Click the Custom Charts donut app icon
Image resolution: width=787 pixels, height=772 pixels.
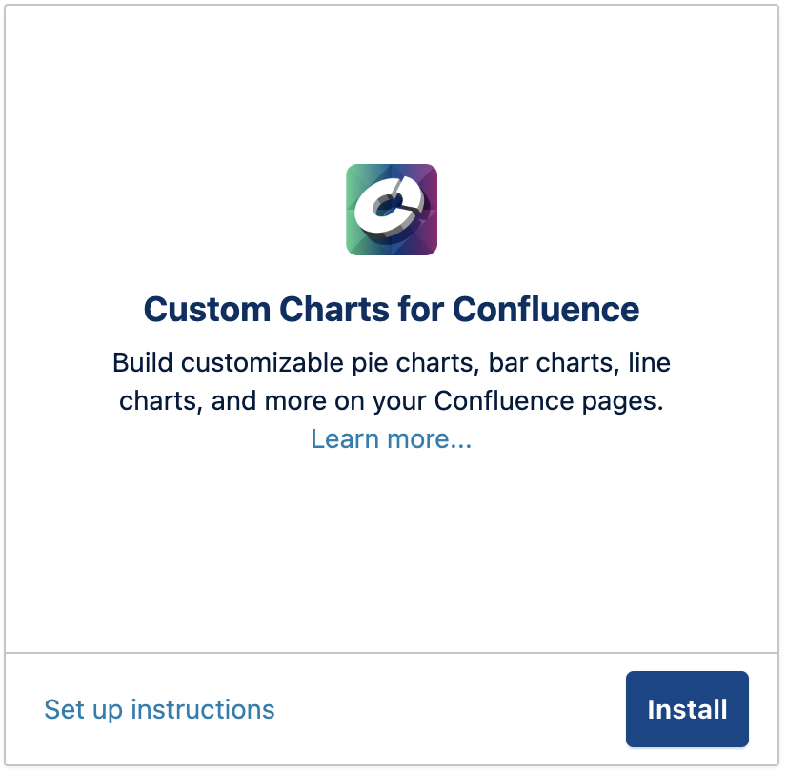pos(392,210)
